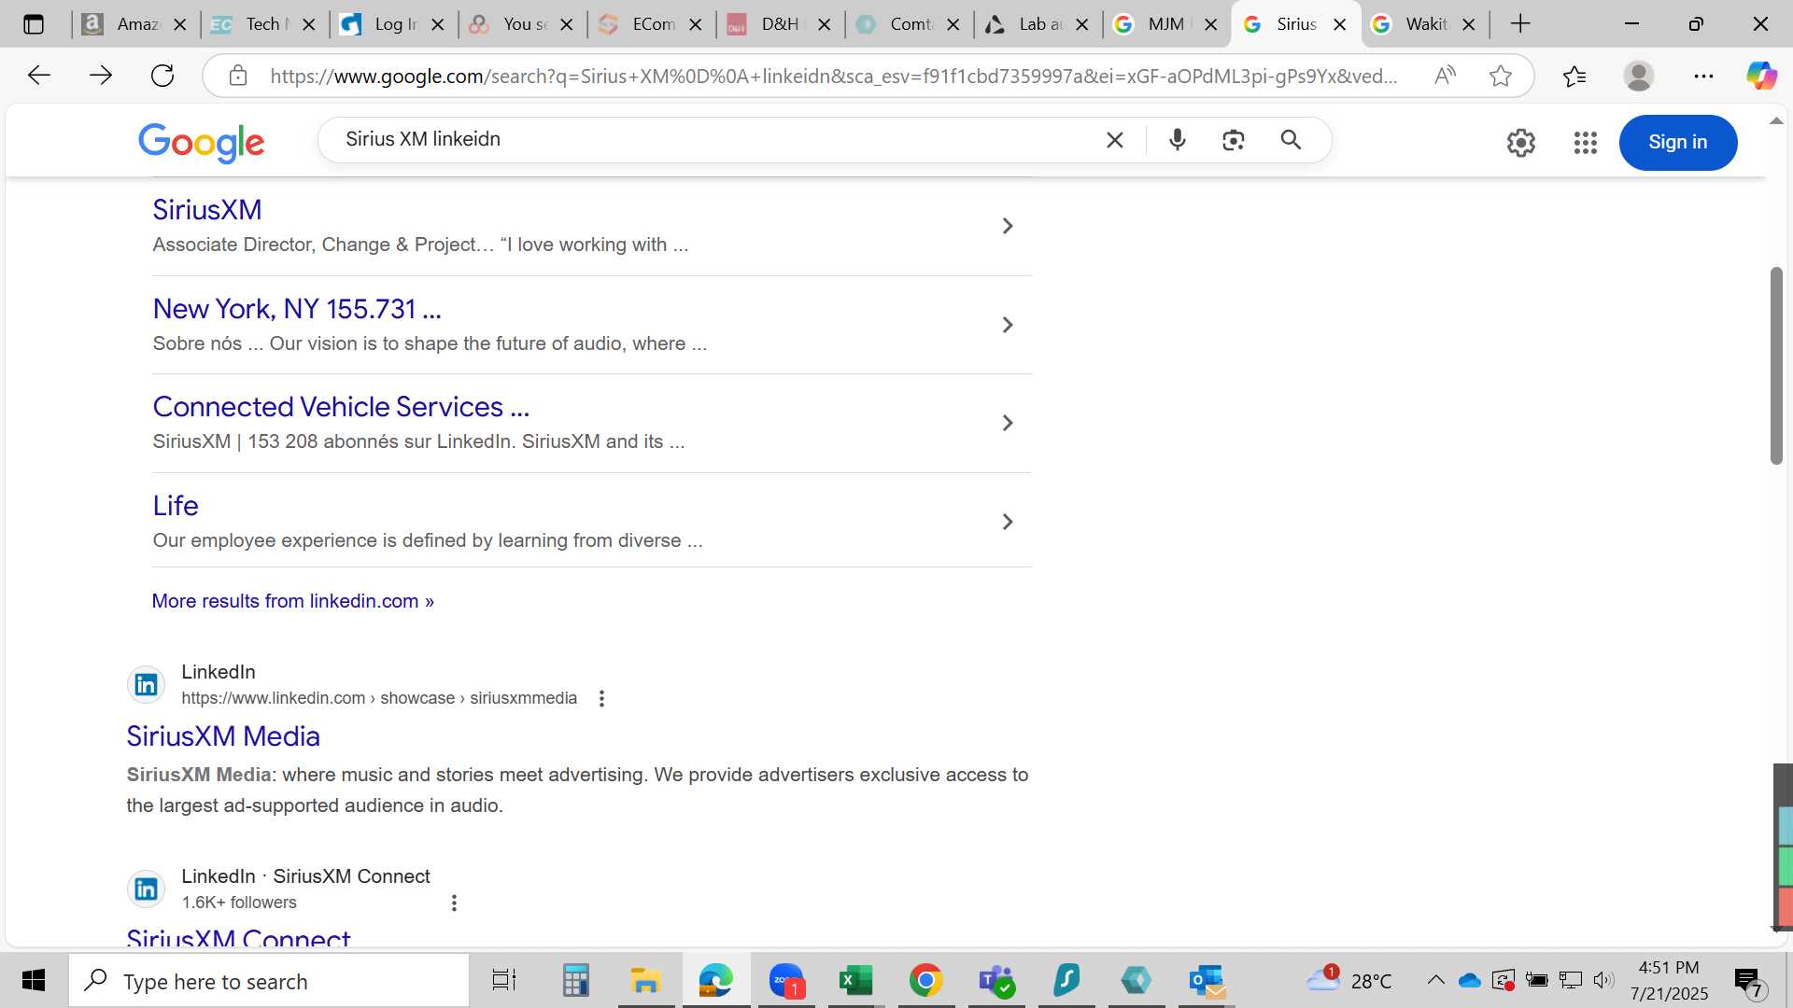Click the Sign in button
1793x1008 pixels.
click(x=1677, y=143)
